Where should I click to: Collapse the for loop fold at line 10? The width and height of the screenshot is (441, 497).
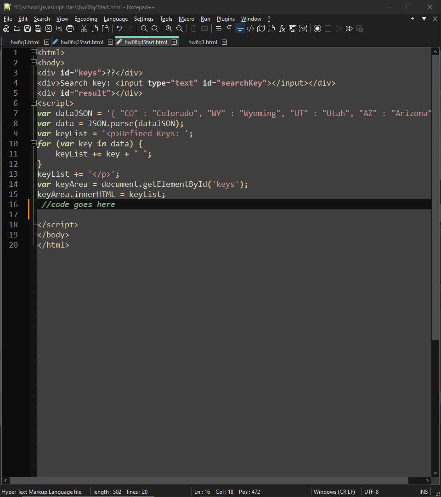tap(34, 144)
